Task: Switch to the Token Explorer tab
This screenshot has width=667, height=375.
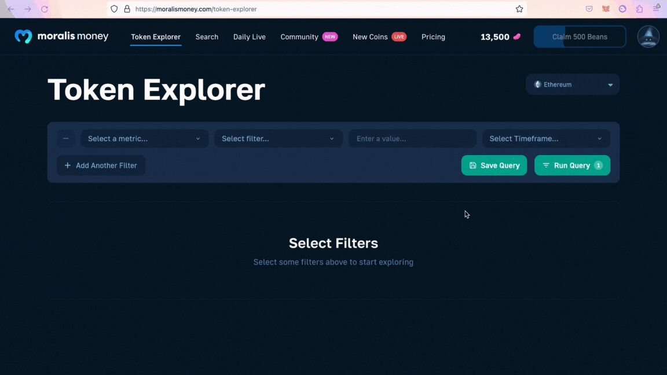Action: point(156,37)
